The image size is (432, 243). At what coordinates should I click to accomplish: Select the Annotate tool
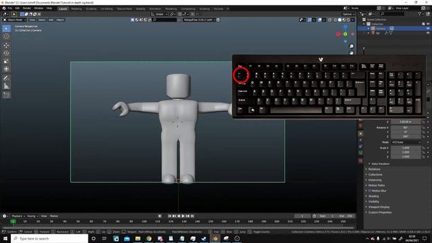point(6,78)
